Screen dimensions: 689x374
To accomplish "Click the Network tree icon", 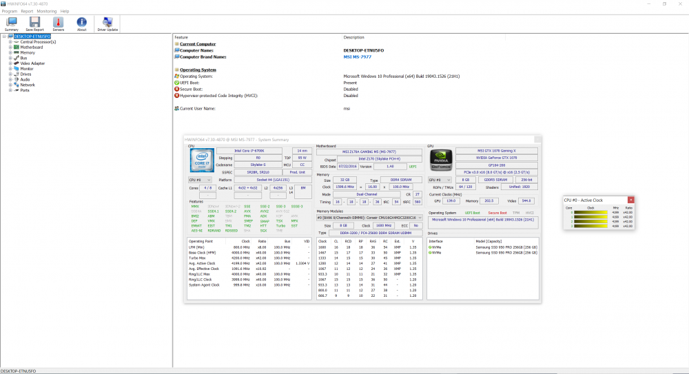I will [x=17, y=85].
